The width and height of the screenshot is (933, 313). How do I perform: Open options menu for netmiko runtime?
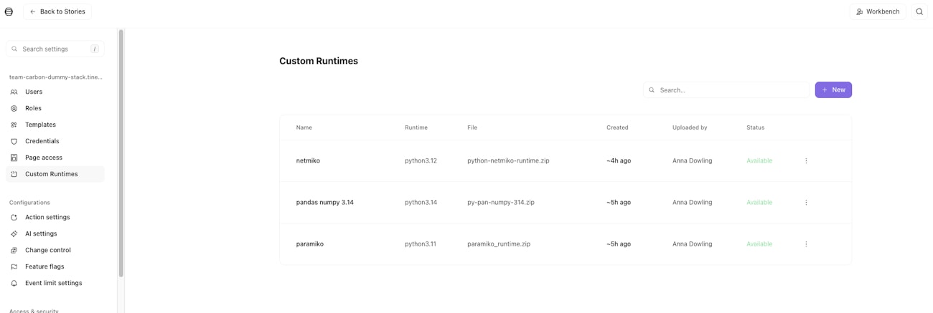coord(806,161)
